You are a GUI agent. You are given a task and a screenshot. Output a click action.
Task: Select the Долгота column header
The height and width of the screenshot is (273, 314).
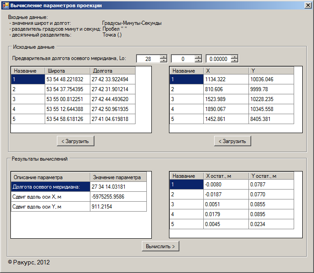click(x=112, y=71)
